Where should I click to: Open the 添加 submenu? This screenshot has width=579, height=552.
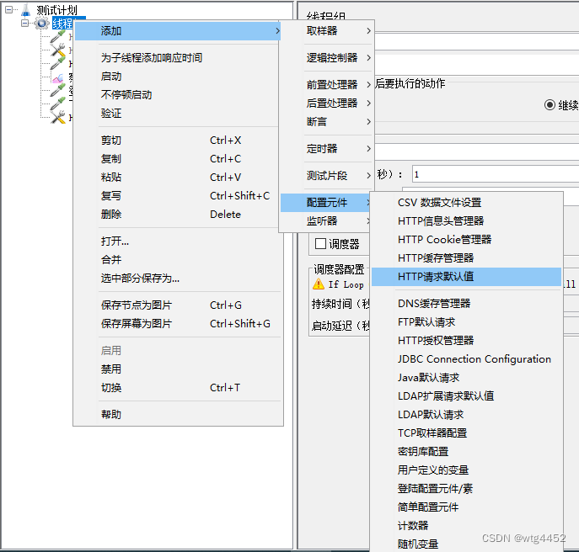click(178, 31)
